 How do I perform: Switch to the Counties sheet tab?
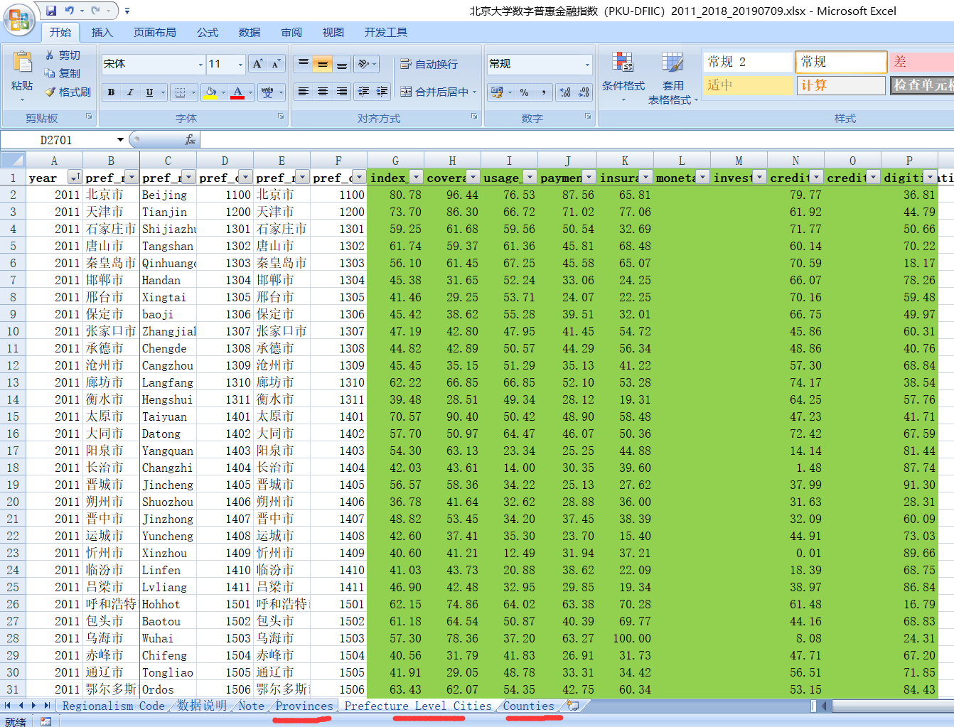click(x=528, y=706)
